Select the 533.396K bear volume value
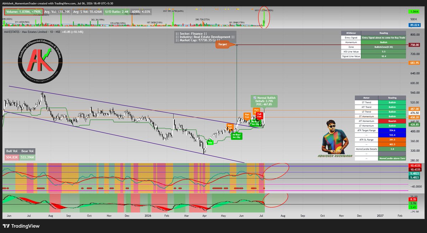Screen dimensions: 427x233 pyautogui.click(x=27, y=157)
